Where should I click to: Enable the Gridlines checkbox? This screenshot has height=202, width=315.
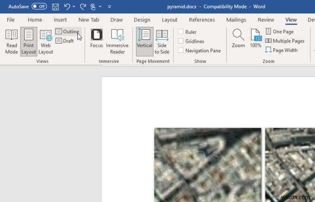pyautogui.click(x=181, y=41)
